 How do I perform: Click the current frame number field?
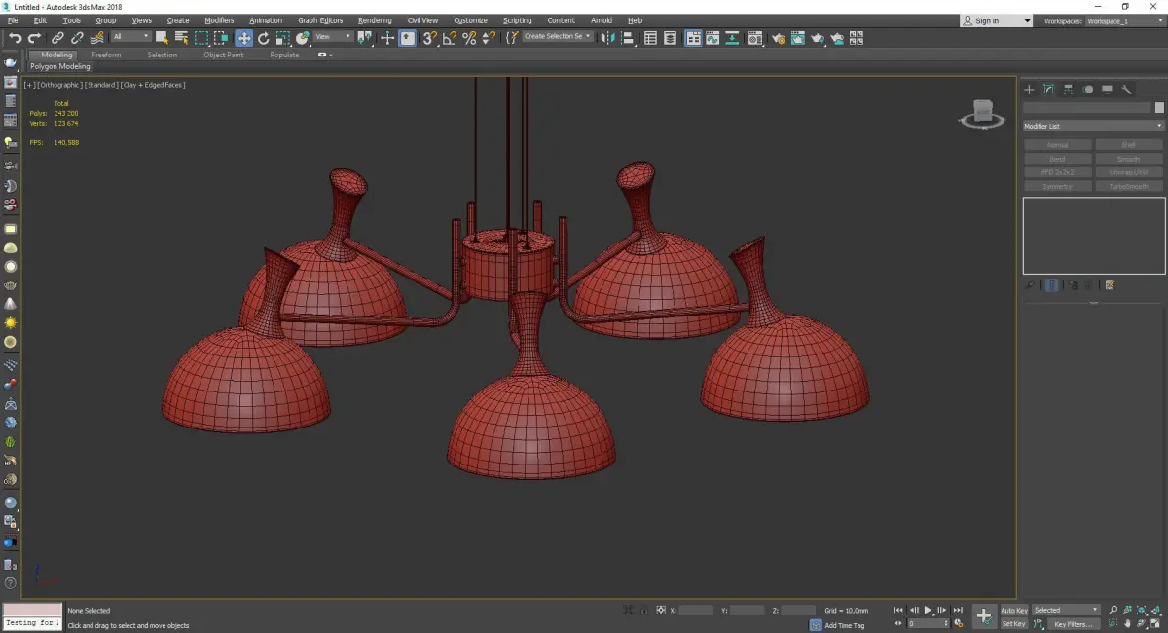[929, 624]
